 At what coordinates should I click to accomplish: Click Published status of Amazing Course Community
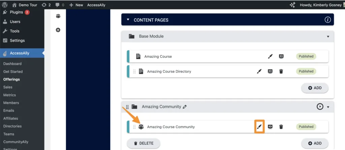(306, 127)
